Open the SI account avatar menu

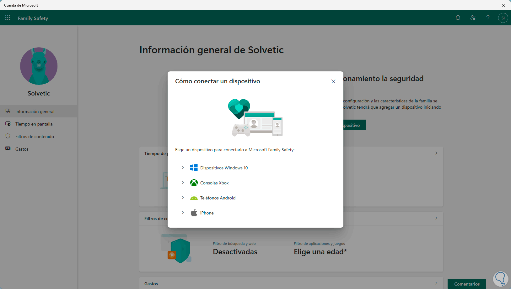coord(503,18)
